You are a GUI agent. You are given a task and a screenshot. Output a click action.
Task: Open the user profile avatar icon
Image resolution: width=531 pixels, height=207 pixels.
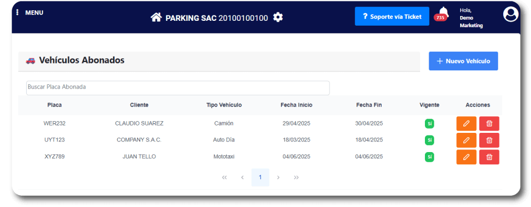511,14
